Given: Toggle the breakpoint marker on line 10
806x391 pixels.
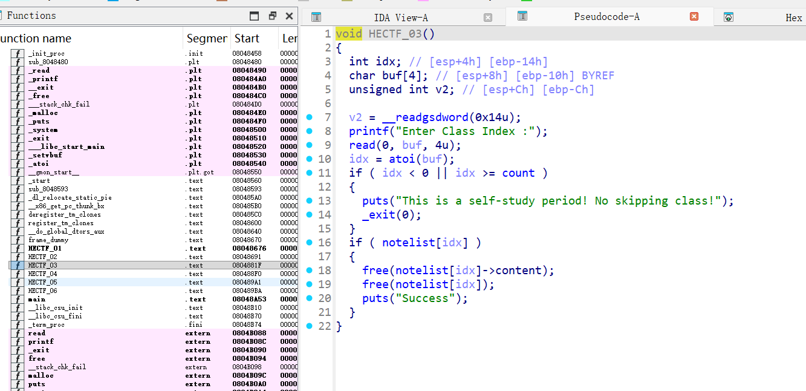Looking at the screenshot, I should click(x=308, y=159).
